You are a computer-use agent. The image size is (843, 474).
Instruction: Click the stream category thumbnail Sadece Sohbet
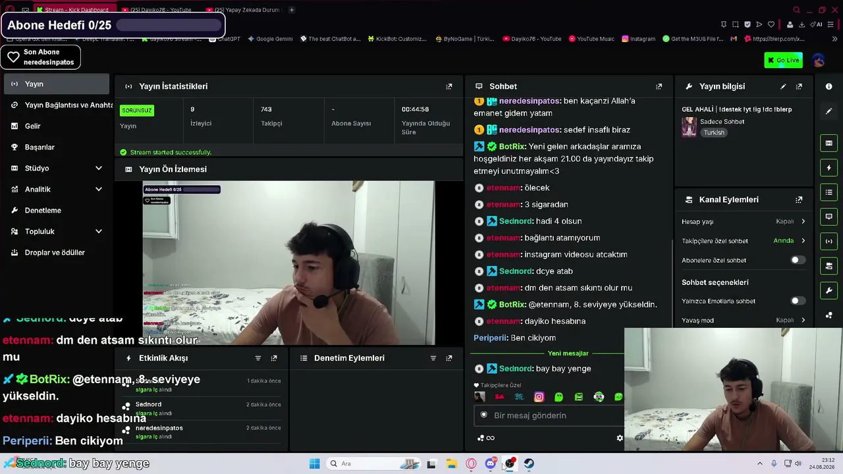coord(689,127)
